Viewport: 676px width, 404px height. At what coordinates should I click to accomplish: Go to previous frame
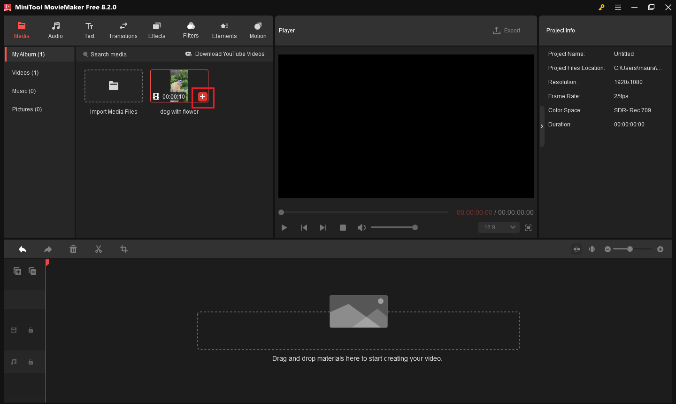tap(304, 228)
